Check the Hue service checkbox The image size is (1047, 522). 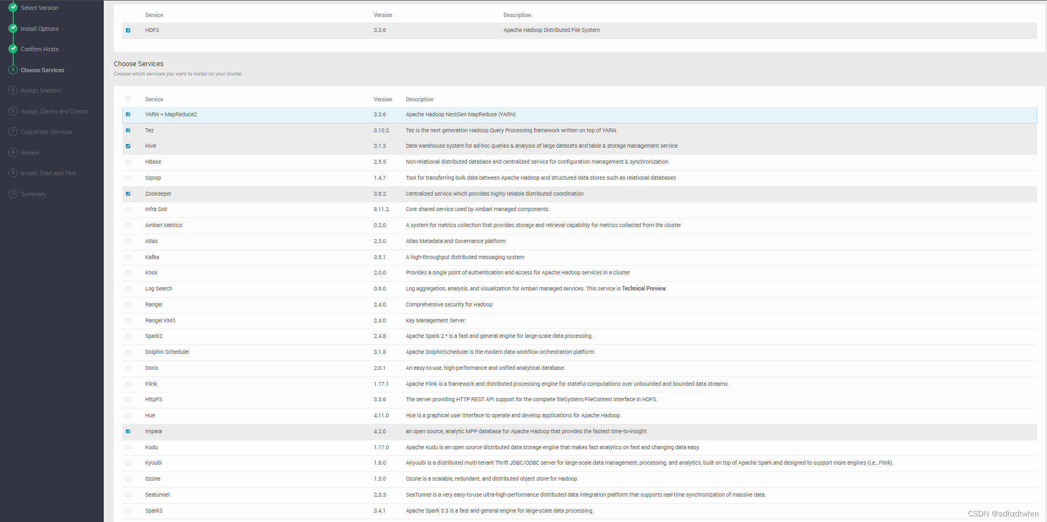(x=128, y=416)
